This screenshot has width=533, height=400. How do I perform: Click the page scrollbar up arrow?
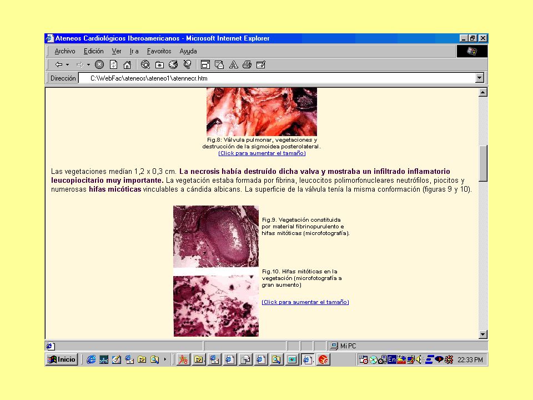point(482,92)
